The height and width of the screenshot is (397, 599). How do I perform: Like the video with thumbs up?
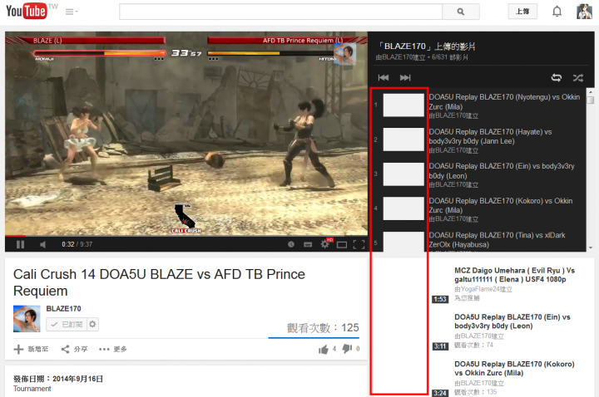click(x=324, y=349)
